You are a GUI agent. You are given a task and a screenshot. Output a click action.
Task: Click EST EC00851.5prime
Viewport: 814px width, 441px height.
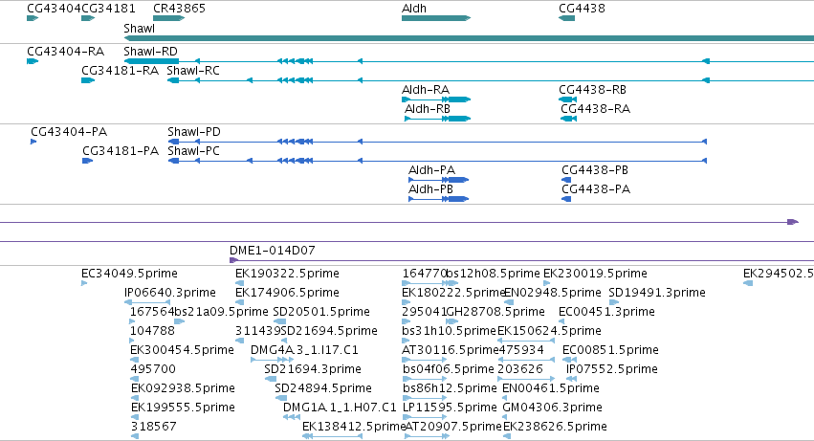[610, 350]
